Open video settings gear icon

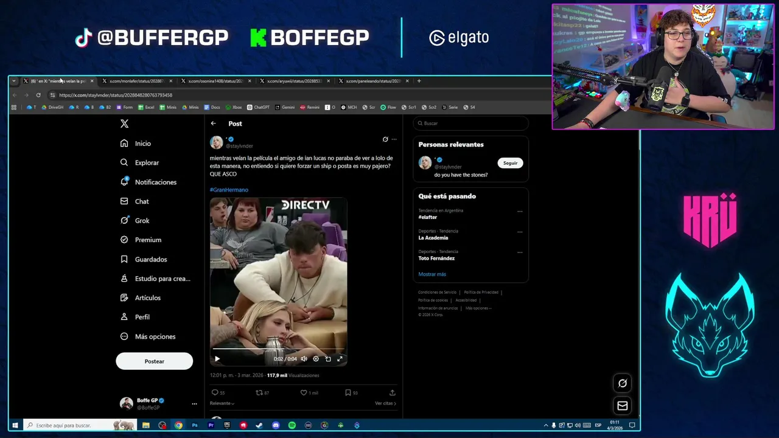[x=315, y=359]
